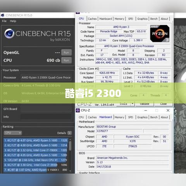This screenshot has height=186, width=186.
Task: Switch to About tab in upper CPU-Z window
Action: pos(164,19)
